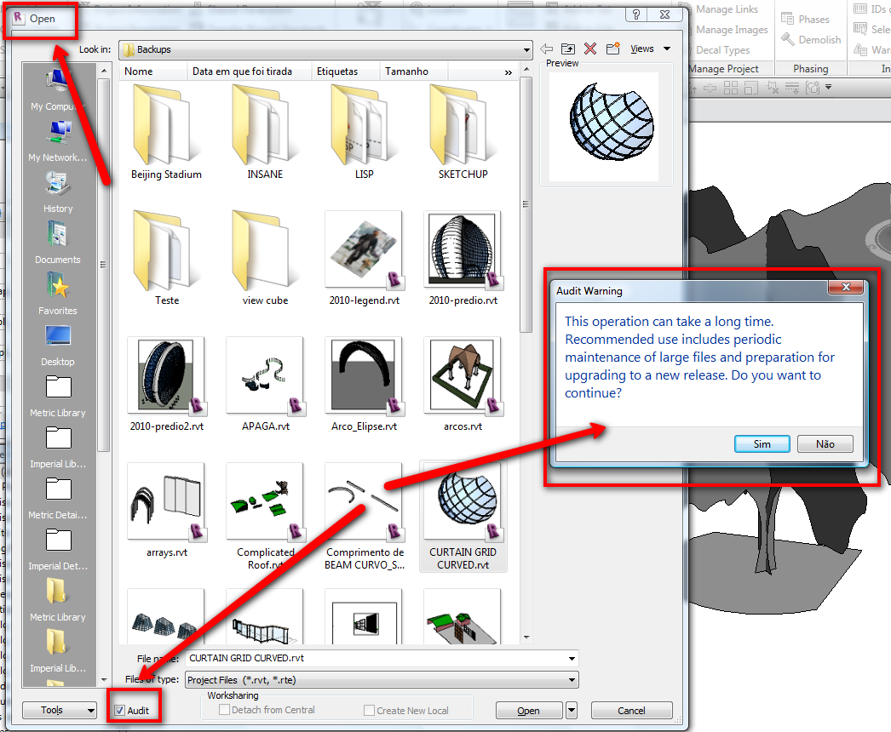Click Sim in Audit Warning dialog
891x732 pixels.
coord(762,444)
